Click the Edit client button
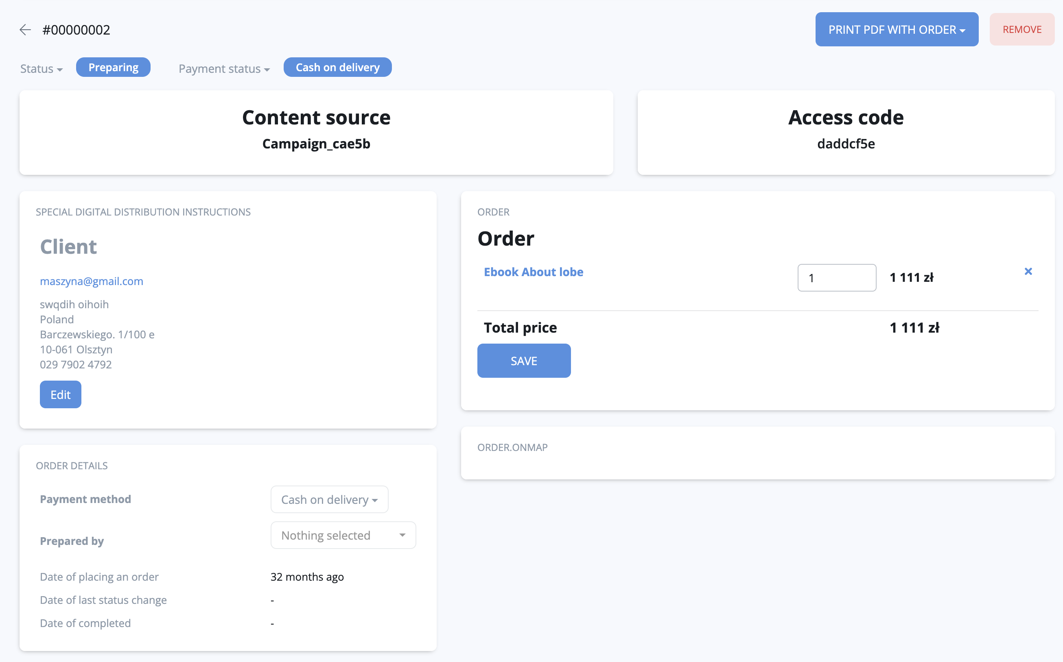The image size is (1063, 662). coord(61,394)
